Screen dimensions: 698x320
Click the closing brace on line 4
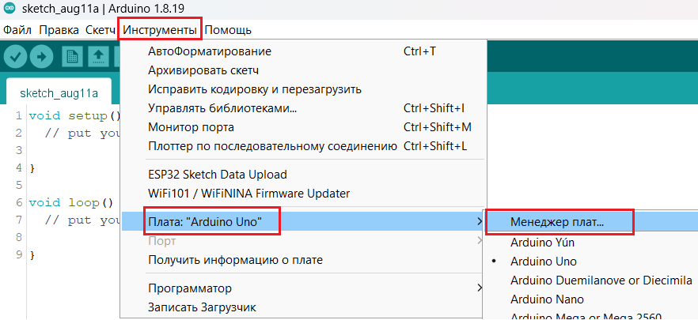tap(31, 168)
